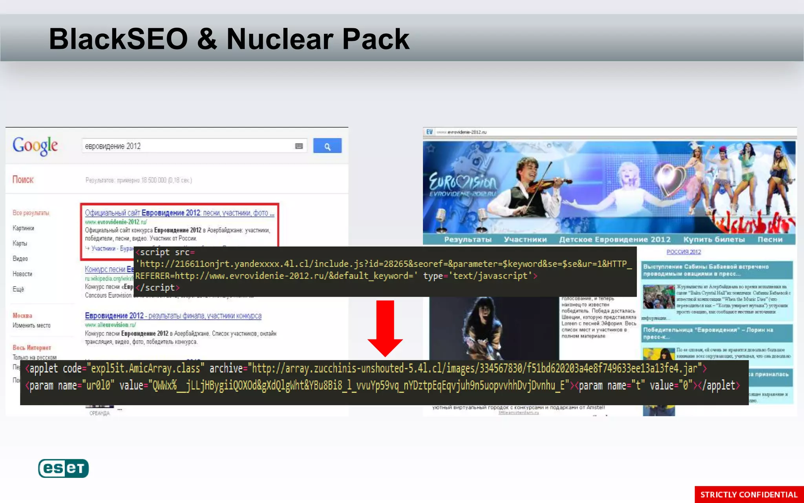Click the 'РОССИЯ 2012' link
804x503 pixels.
[683, 252]
